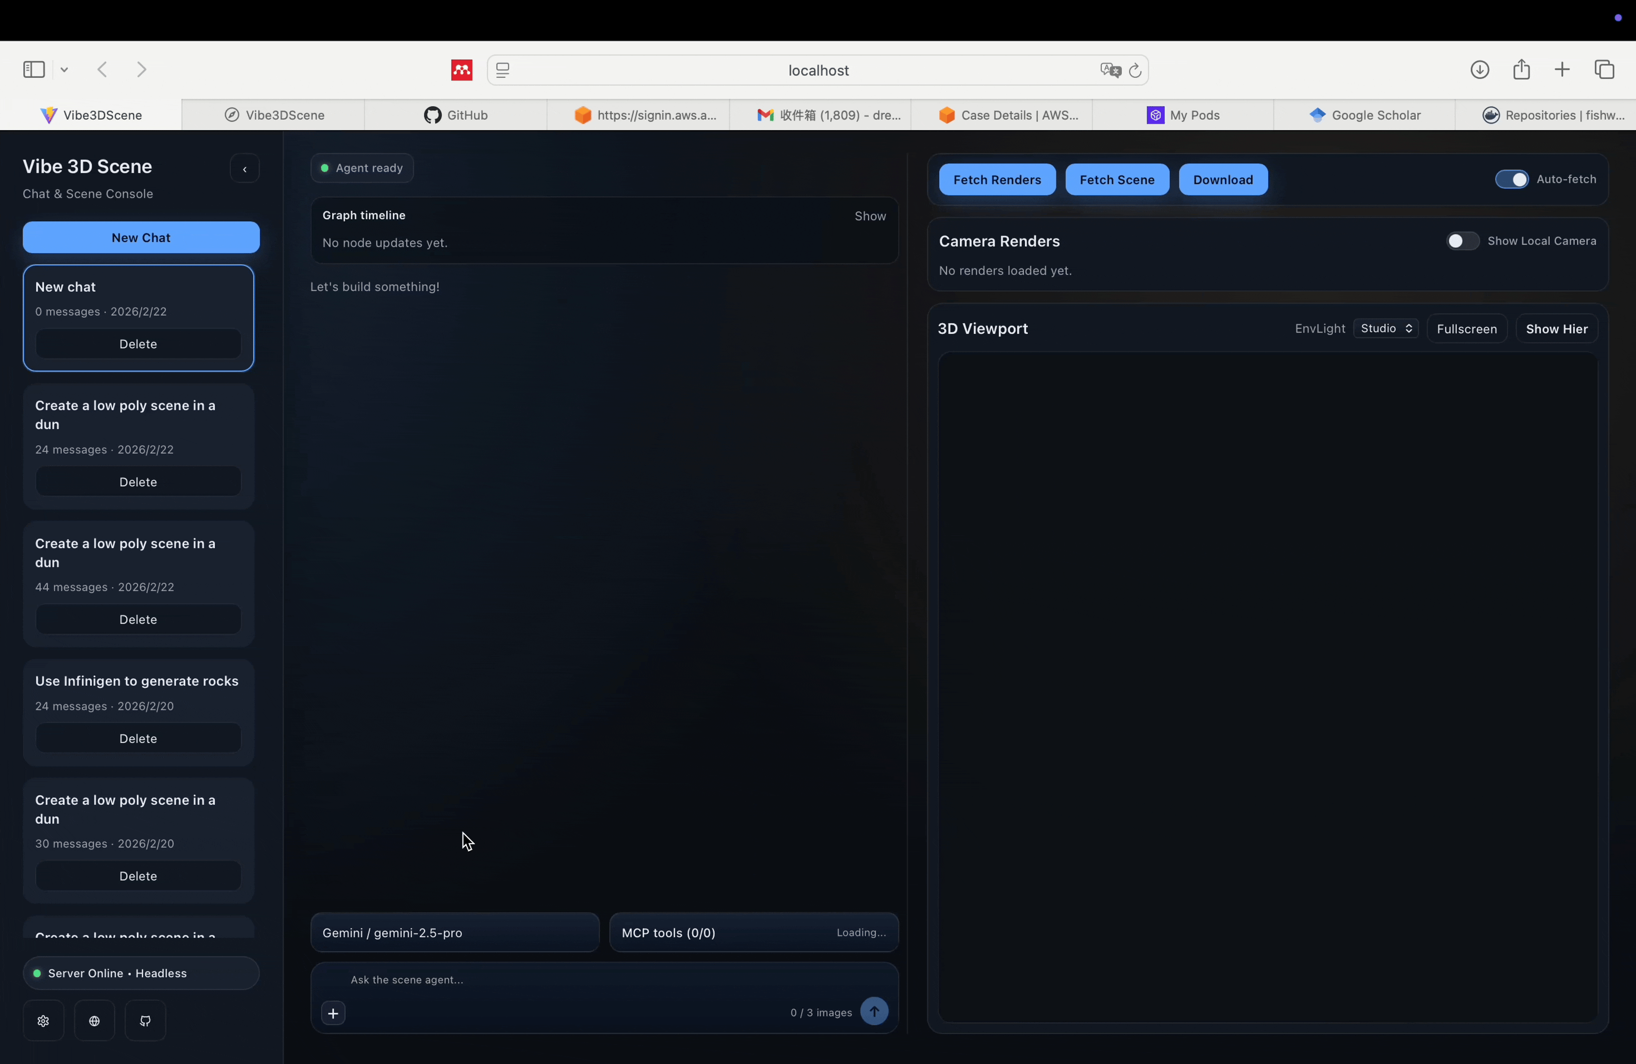The height and width of the screenshot is (1064, 1636).
Task: Collapse the Vibe 3D Scene panel chevron
Action: pyautogui.click(x=244, y=169)
